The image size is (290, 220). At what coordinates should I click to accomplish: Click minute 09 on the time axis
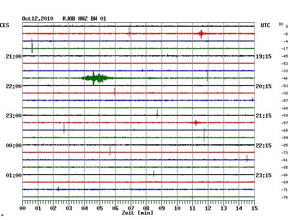(162, 208)
